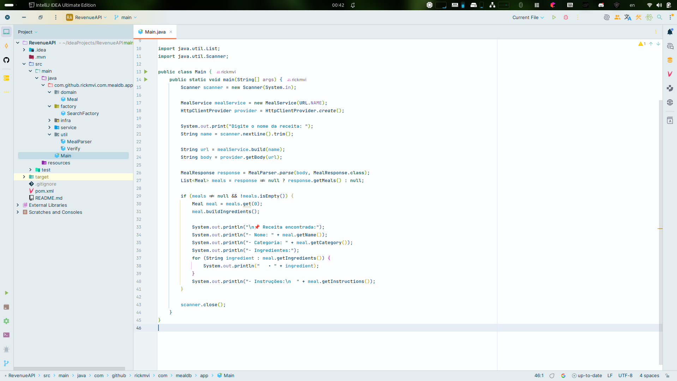677x381 pixels.
Task: Open Search Everywhere magnifier
Action: tap(659, 17)
